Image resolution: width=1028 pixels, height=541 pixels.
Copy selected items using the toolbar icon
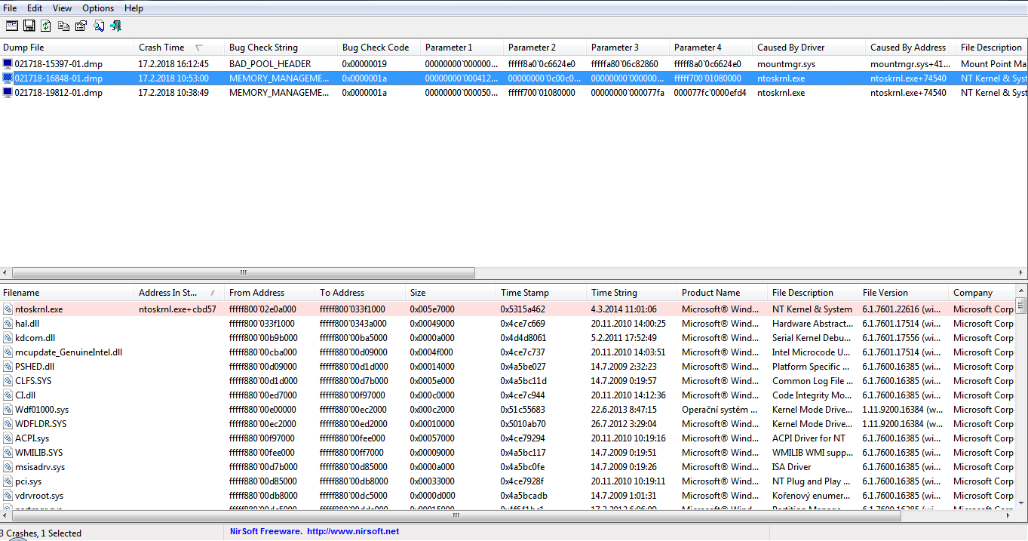(63, 26)
